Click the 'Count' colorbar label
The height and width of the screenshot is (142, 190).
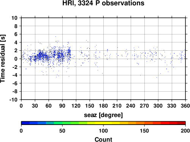[103, 139]
